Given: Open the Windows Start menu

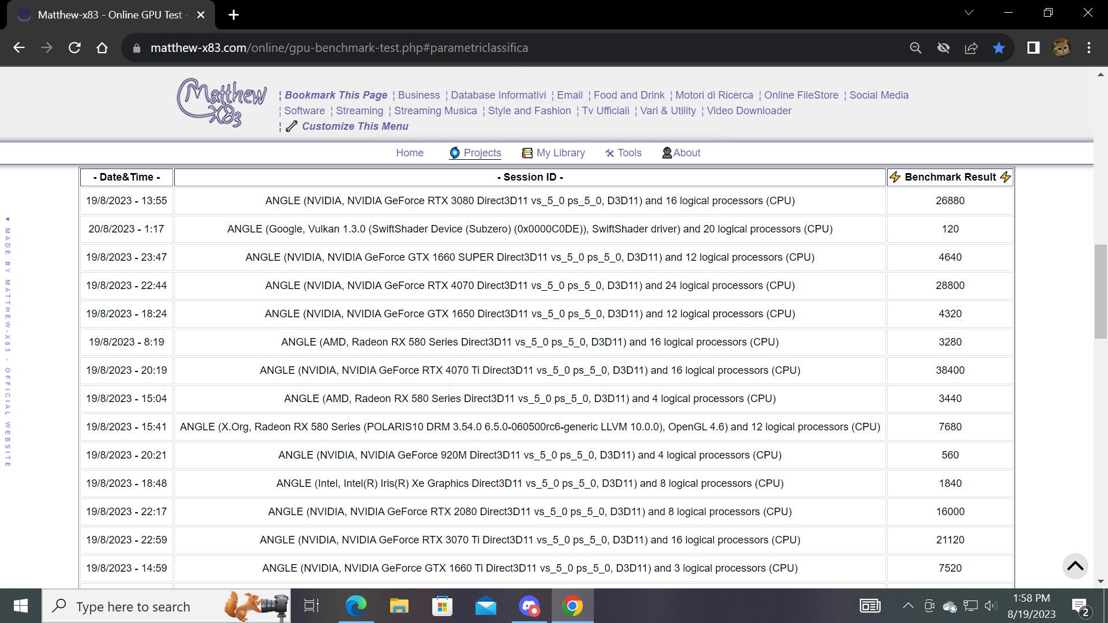Looking at the screenshot, I should pos(21,606).
